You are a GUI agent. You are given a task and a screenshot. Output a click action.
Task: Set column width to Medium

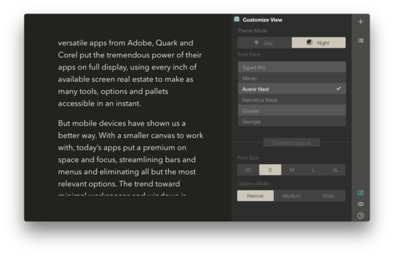(292, 195)
